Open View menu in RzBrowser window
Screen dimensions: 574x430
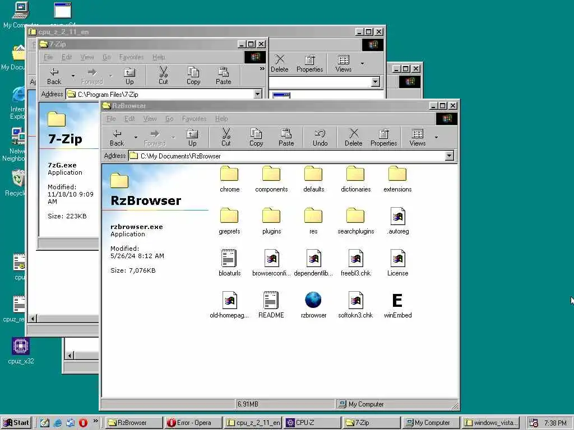point(150,119)
